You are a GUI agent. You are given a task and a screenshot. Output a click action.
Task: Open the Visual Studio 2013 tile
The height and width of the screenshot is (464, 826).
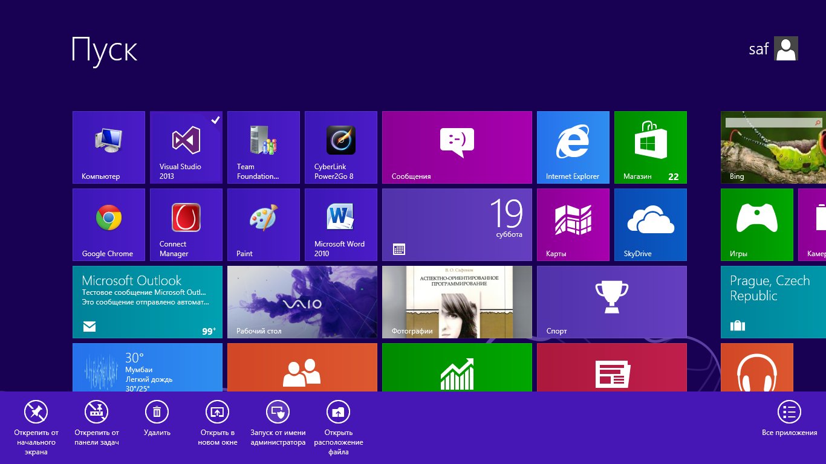[x=186, y=147]
